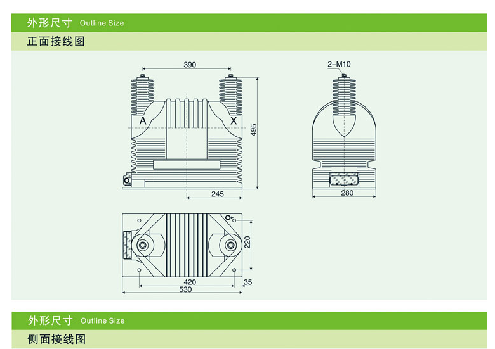Click the bushing on the side view drawing
The width and height of the screenshot is (495, 349).
[343, 95]
